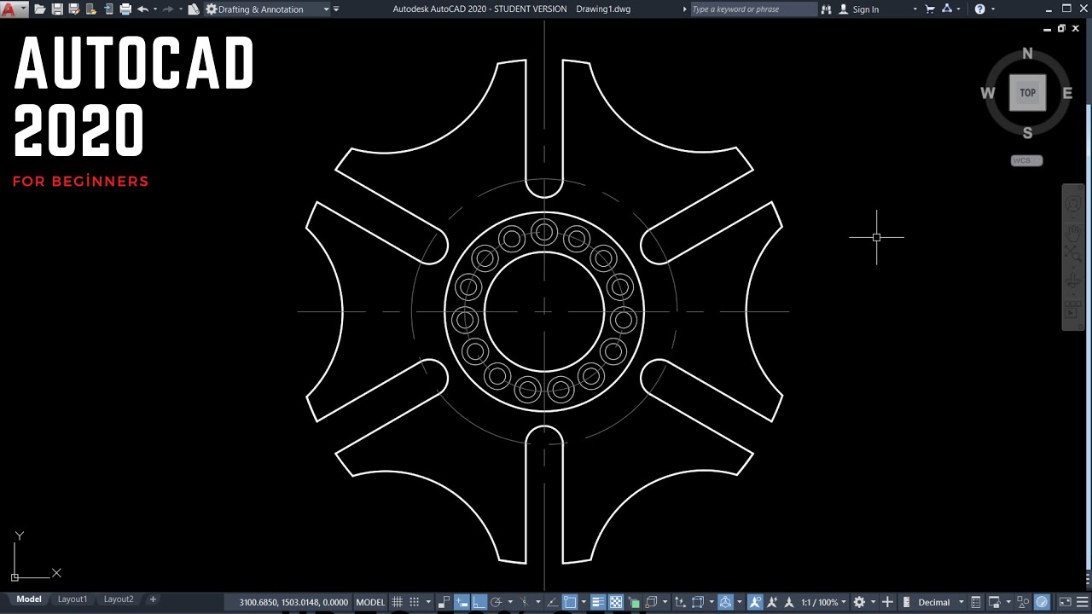Click the E compass direction on ViewCube
1092x614 pixels.
(1067, 94)
